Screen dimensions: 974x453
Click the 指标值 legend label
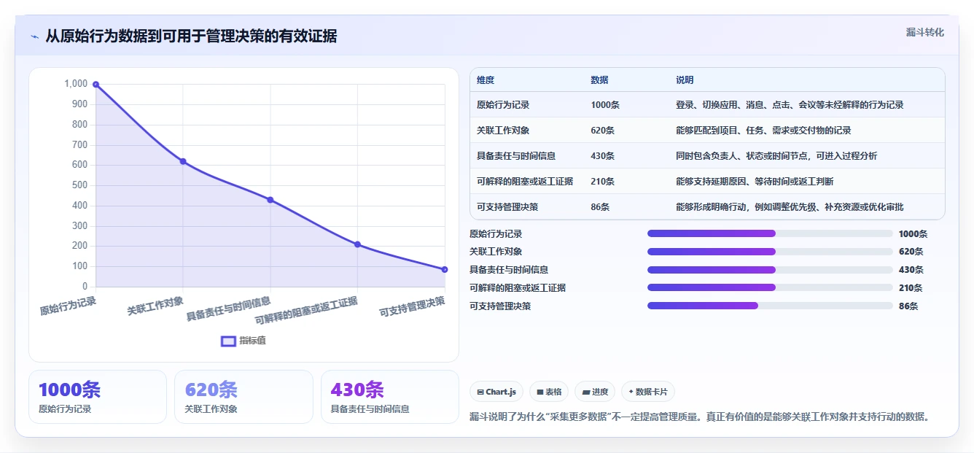(x=253, y=341)
